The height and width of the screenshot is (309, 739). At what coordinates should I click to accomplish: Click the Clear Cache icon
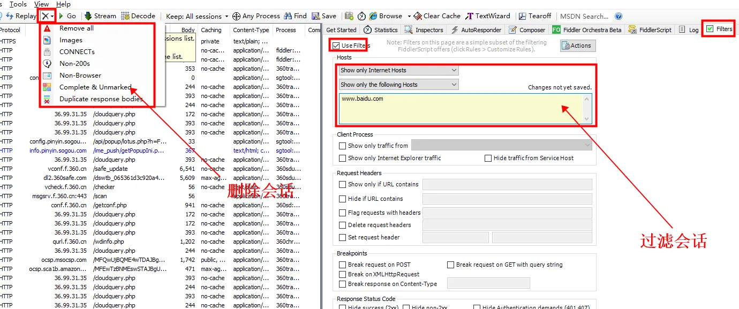[418, 16]
